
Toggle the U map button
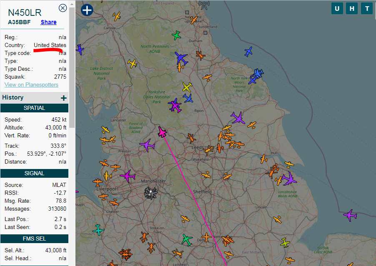point(337,9)
